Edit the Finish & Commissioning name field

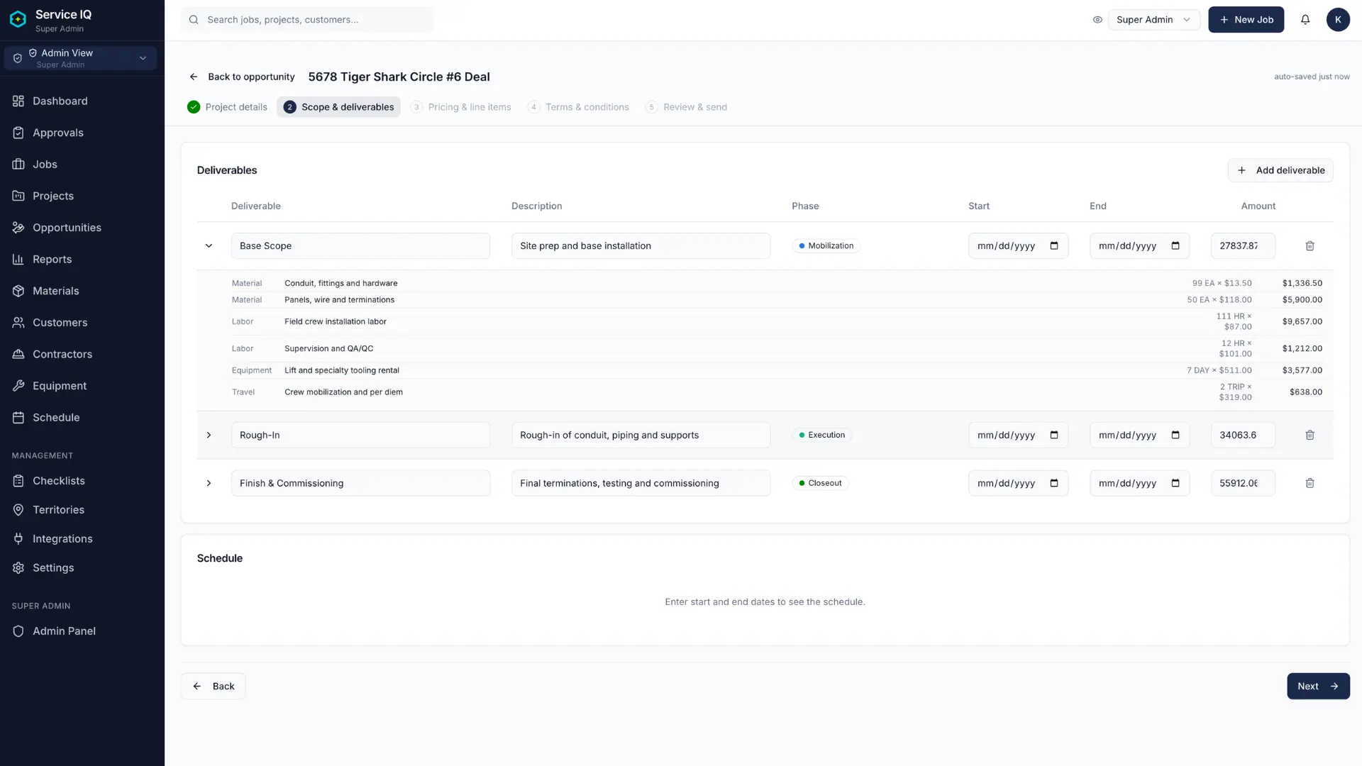click(360, 483)
